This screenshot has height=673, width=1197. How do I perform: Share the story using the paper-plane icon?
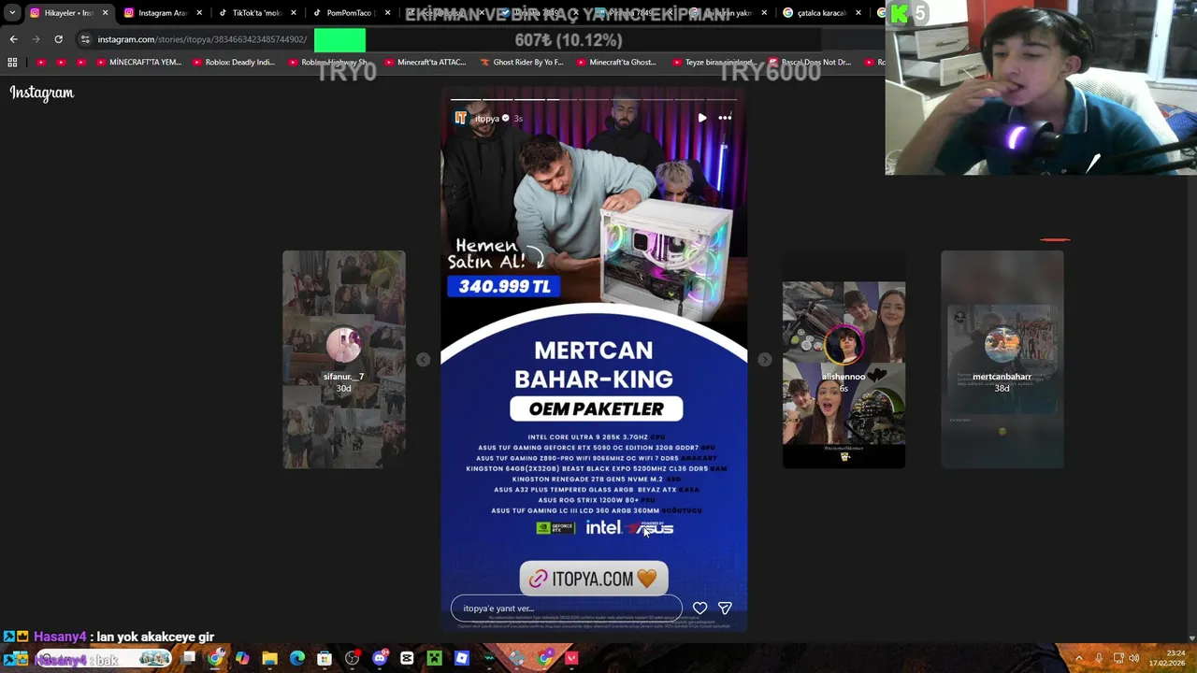pyautogui.click(x=725, y=609)
